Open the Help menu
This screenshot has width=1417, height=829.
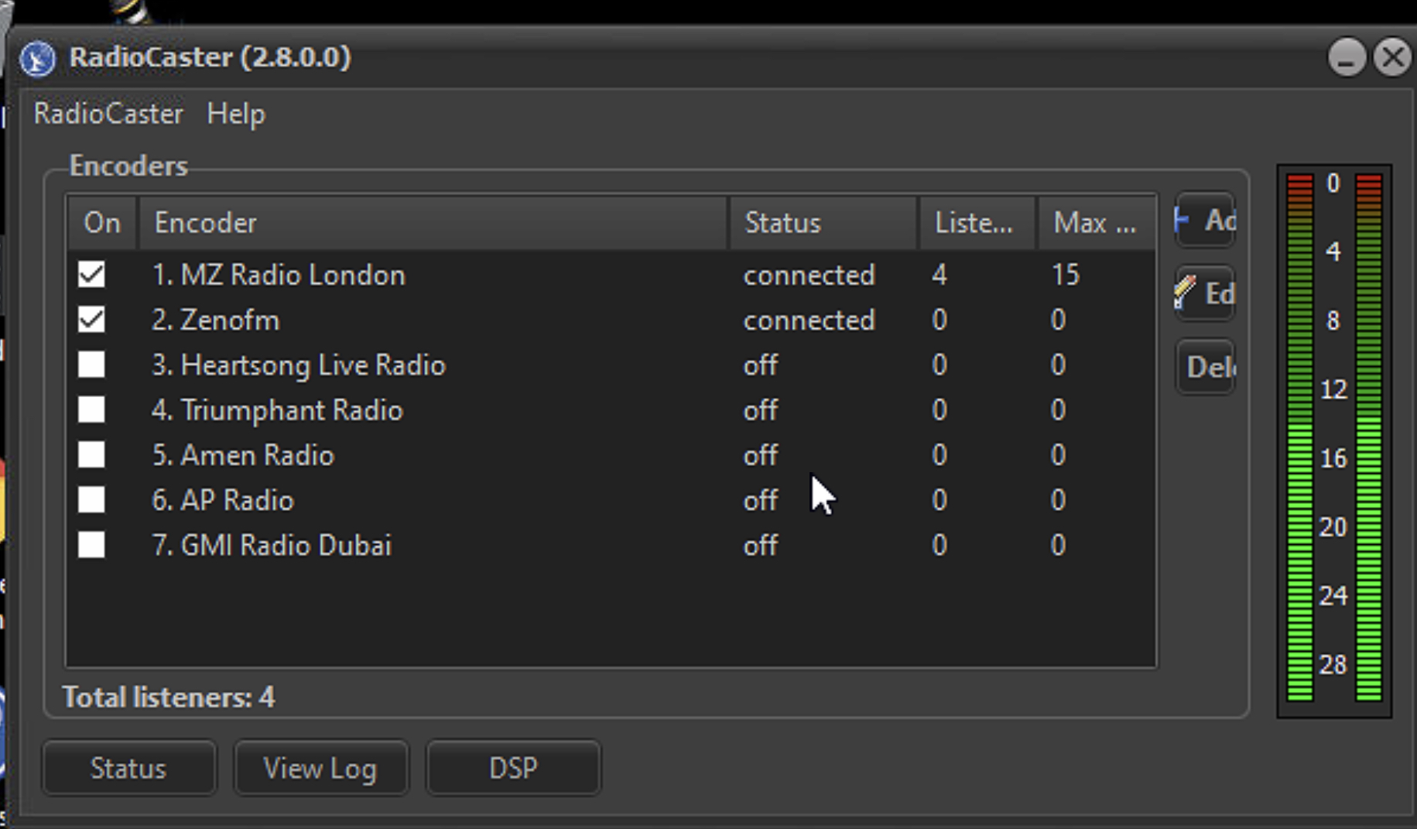pos(236,114)
